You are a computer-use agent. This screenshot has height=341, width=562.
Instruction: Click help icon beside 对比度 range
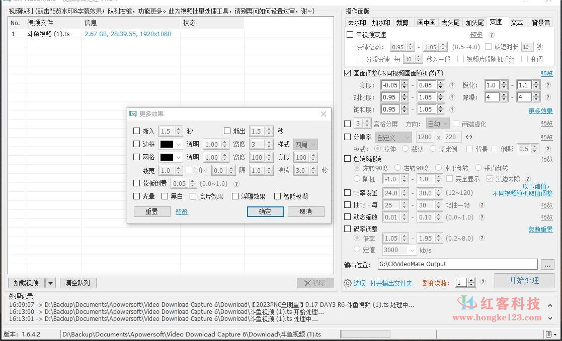pos(452,97)
